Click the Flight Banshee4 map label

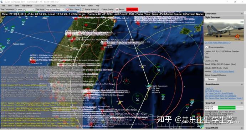pos(159,86)
